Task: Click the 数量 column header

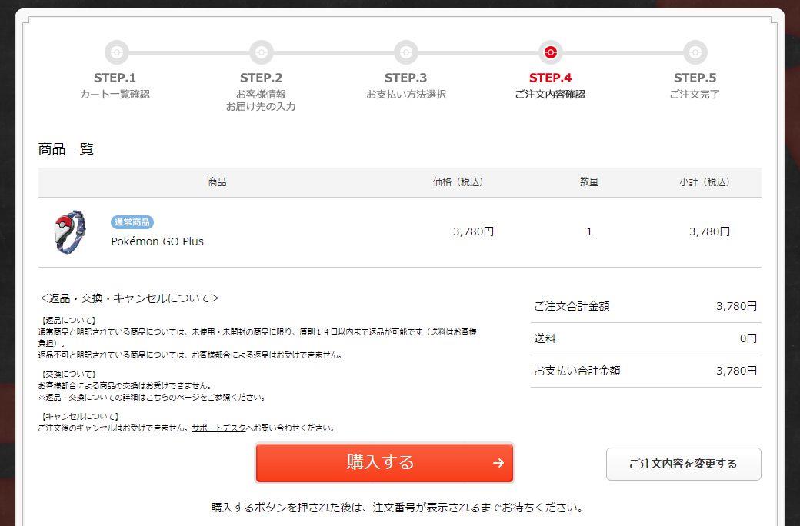Action: (x=588, y=182)
